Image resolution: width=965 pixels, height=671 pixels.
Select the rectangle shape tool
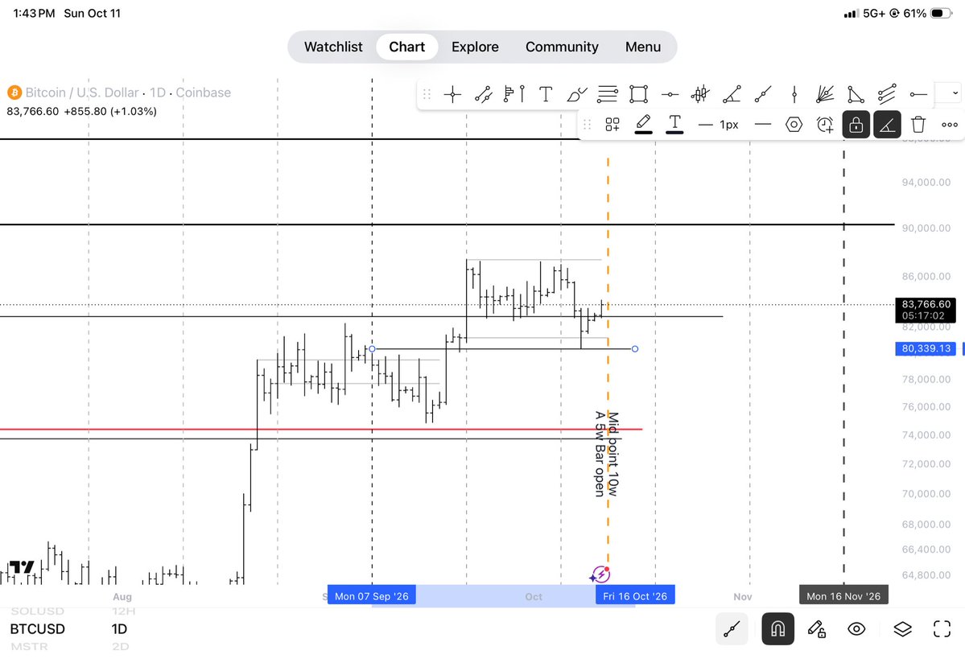tap(639, 94)
